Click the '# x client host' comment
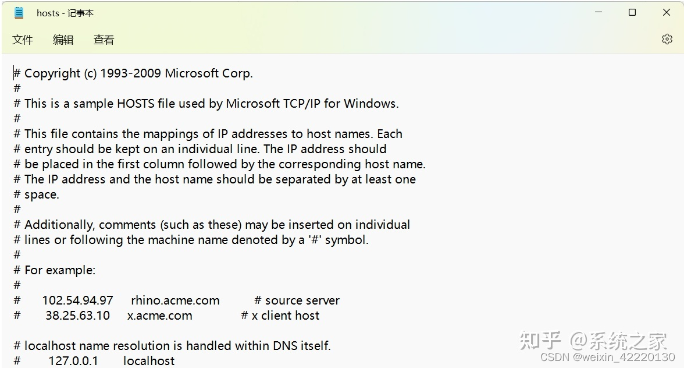The width and height of the screenshot is (684, 368). 280,315
